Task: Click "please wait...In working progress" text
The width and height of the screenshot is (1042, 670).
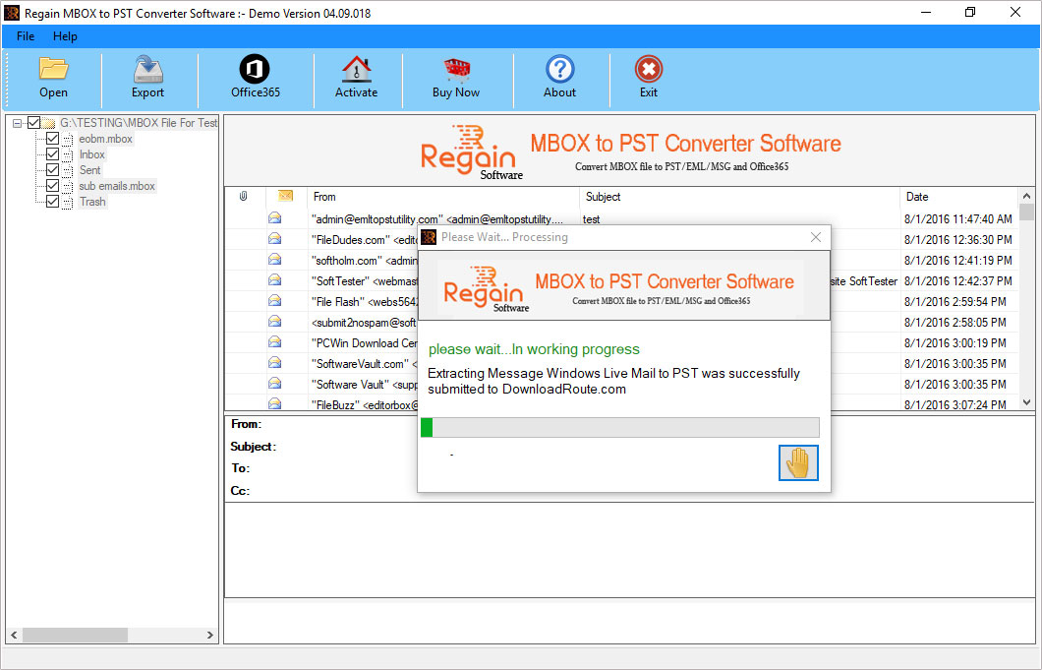Action: [x=535, y=349]
